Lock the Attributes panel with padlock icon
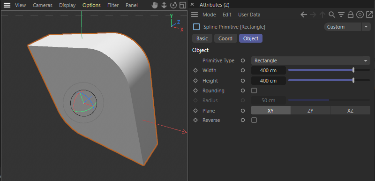 click(350, 15)
